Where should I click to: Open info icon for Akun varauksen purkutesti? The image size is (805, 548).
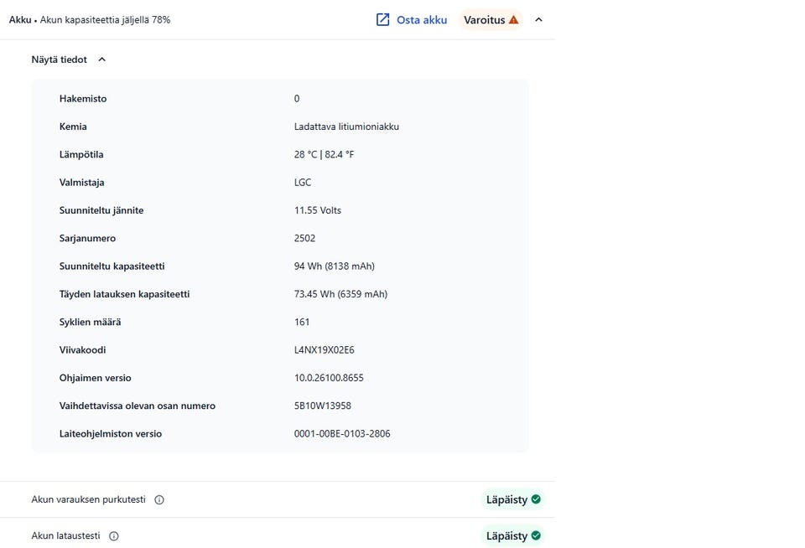click(x=159, y=499)
